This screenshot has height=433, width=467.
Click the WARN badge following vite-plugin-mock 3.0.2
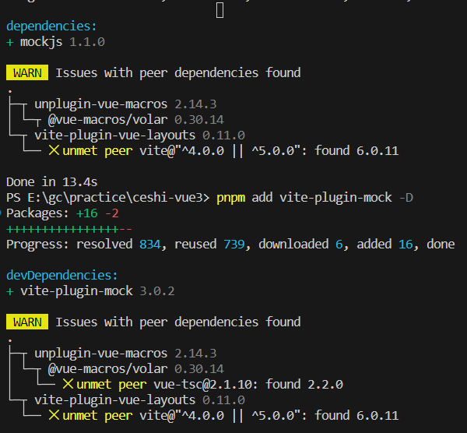pyautogui.click(x=27, y=322)
